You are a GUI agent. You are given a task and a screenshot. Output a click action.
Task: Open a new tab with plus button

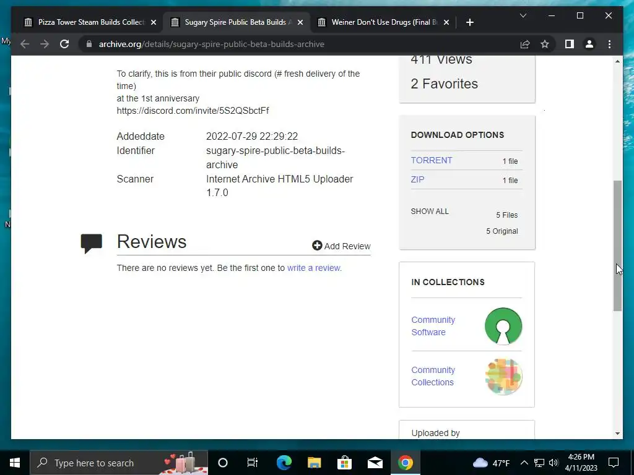pos(469,22)
